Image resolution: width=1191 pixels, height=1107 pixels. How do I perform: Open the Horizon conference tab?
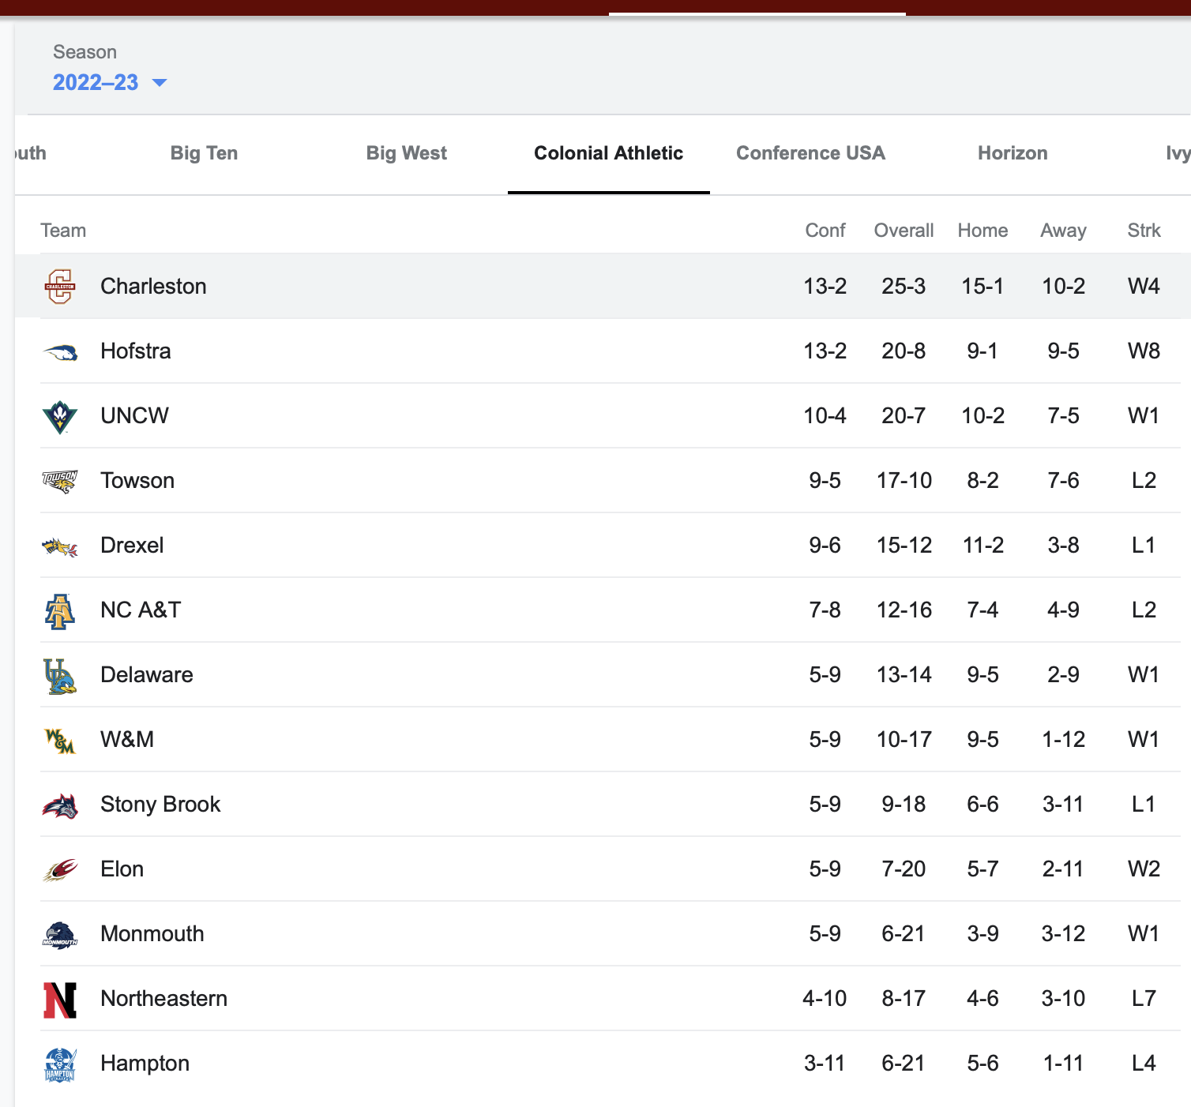[x=1013, y=153]
